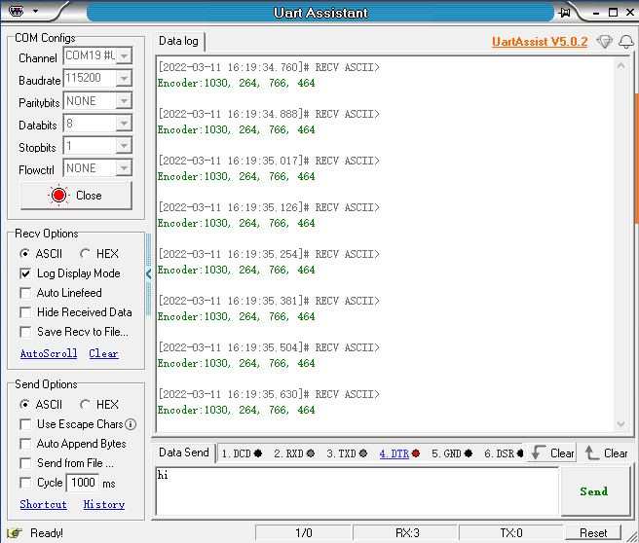639x543 pixels.
Task: Click the 16:19:34.760 log timestamp line
Action: (269, 67)
